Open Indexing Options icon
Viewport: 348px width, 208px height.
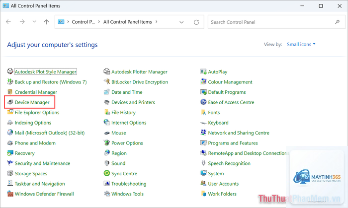10,122
